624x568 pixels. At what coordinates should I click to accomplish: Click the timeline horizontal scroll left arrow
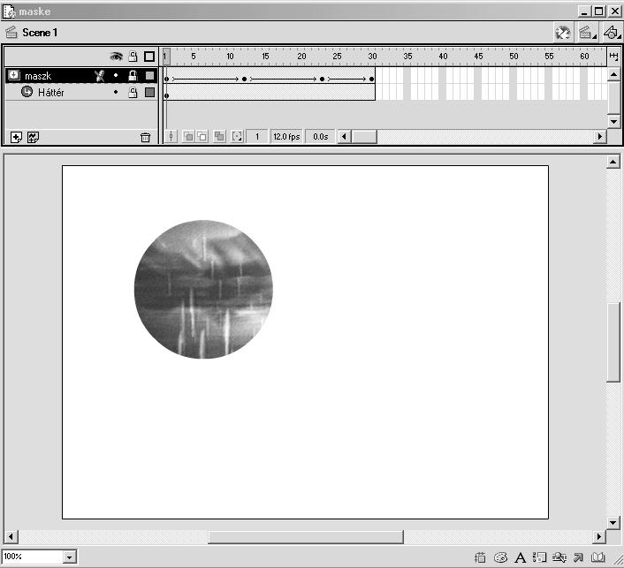[x=344, y=137]
